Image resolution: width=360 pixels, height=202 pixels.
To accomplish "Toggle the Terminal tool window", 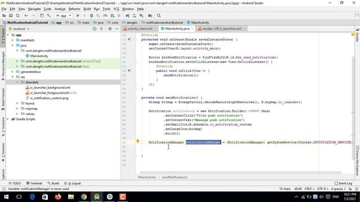I will coord(34,183).
